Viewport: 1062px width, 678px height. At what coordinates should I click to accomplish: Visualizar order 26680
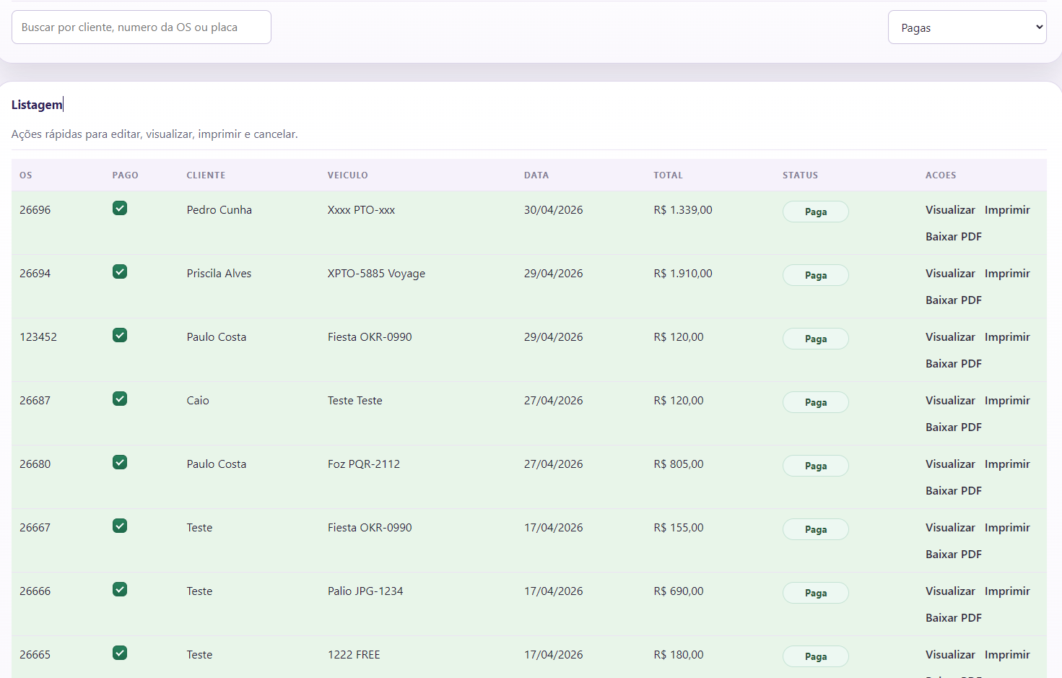(x=950, y=464)
